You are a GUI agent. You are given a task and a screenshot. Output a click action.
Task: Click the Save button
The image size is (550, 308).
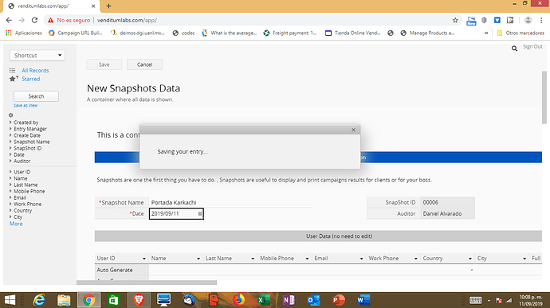click(104, 64)
